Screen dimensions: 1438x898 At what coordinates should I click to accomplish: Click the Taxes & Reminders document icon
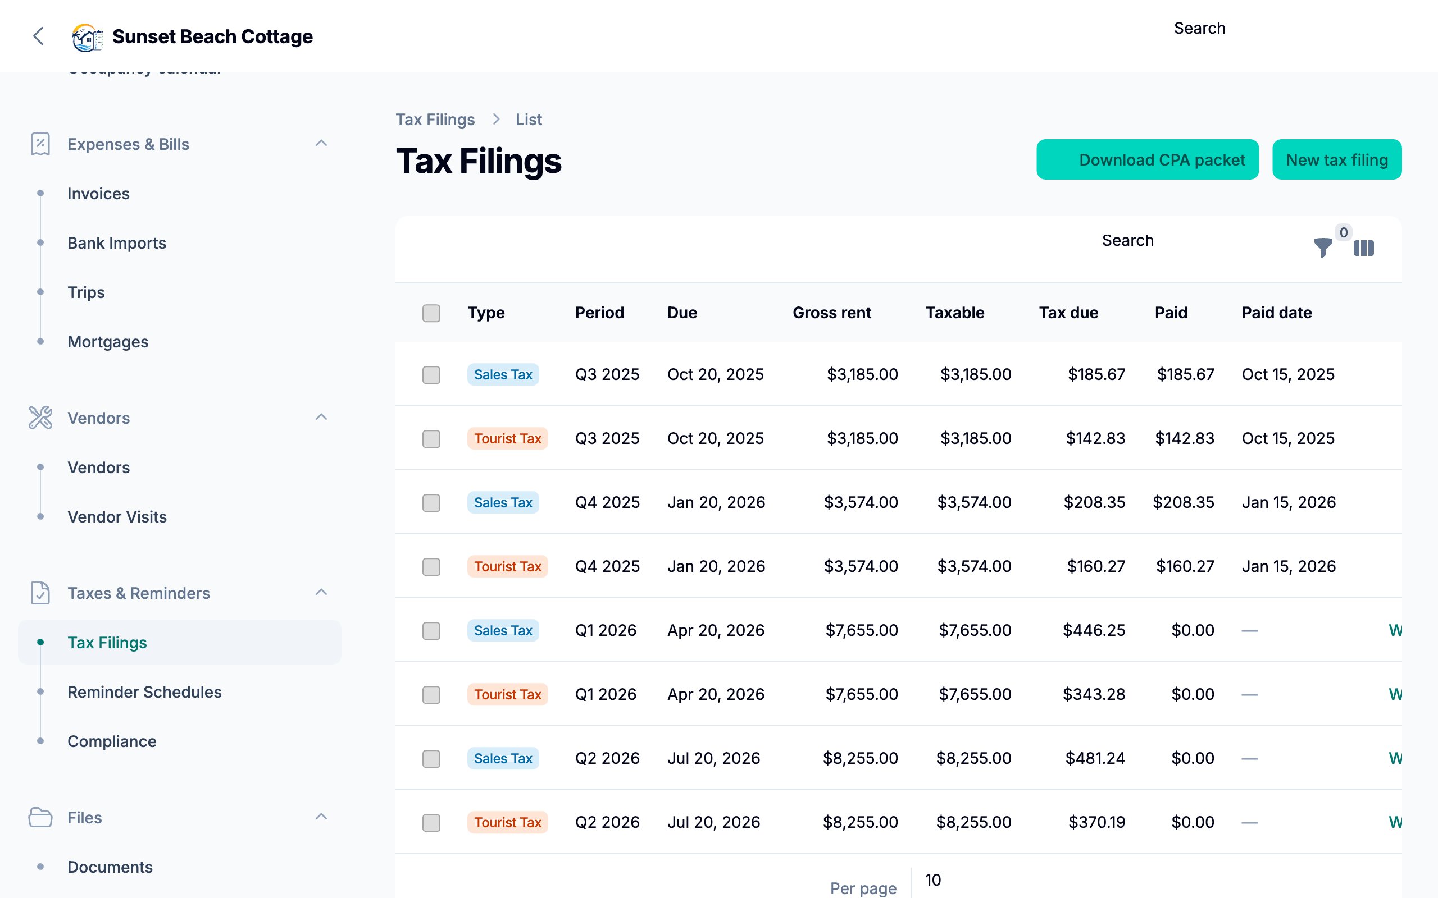coord(40,593)
